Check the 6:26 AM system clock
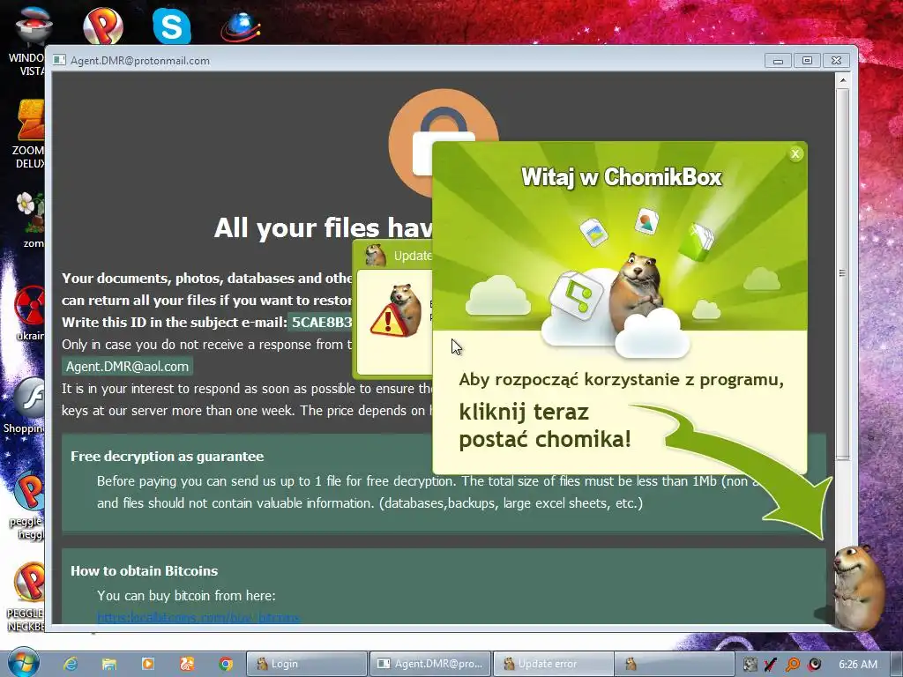 point(858,664)
